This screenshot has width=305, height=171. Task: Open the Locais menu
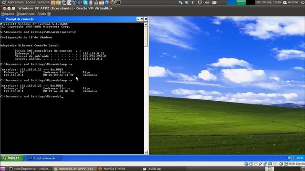click(30, 2)
